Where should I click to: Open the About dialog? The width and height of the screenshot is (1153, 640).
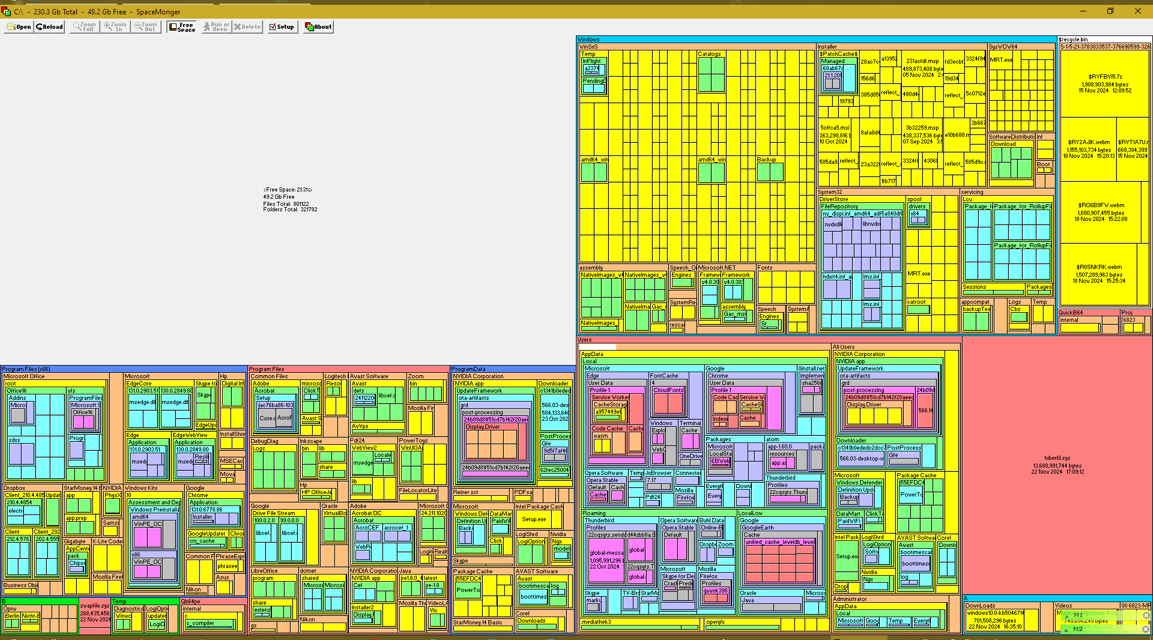click(318, 27)
